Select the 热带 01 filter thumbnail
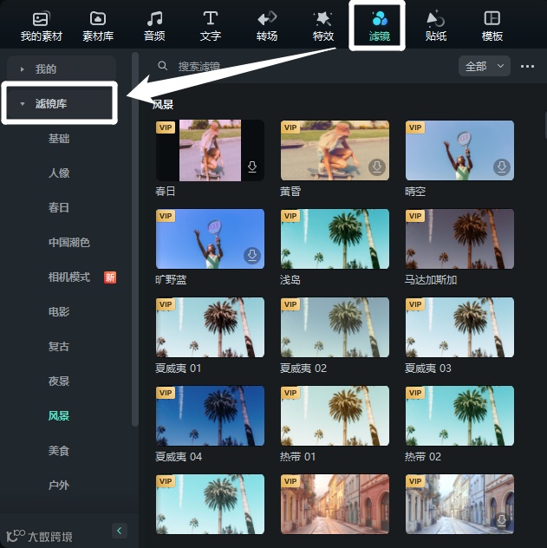This screenshot has height=548, width=547. pyautogui.click(x=335, y=415)
